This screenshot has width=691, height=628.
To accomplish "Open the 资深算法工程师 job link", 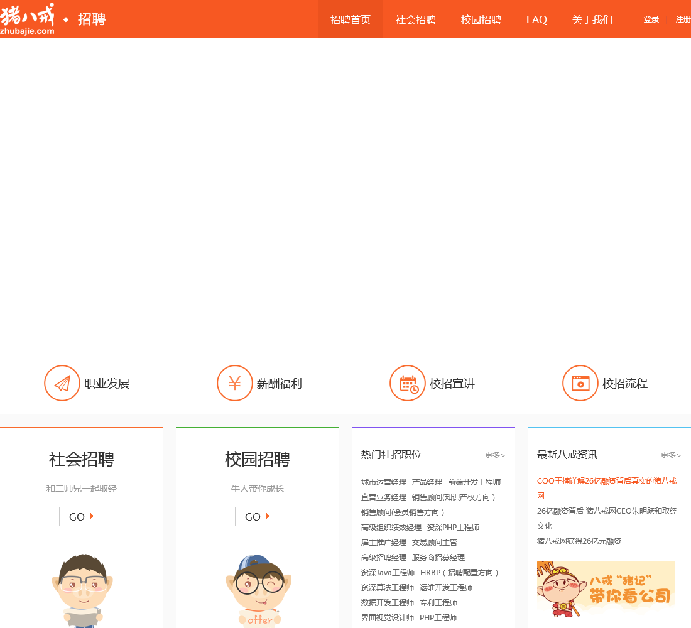I will point(388,587).
